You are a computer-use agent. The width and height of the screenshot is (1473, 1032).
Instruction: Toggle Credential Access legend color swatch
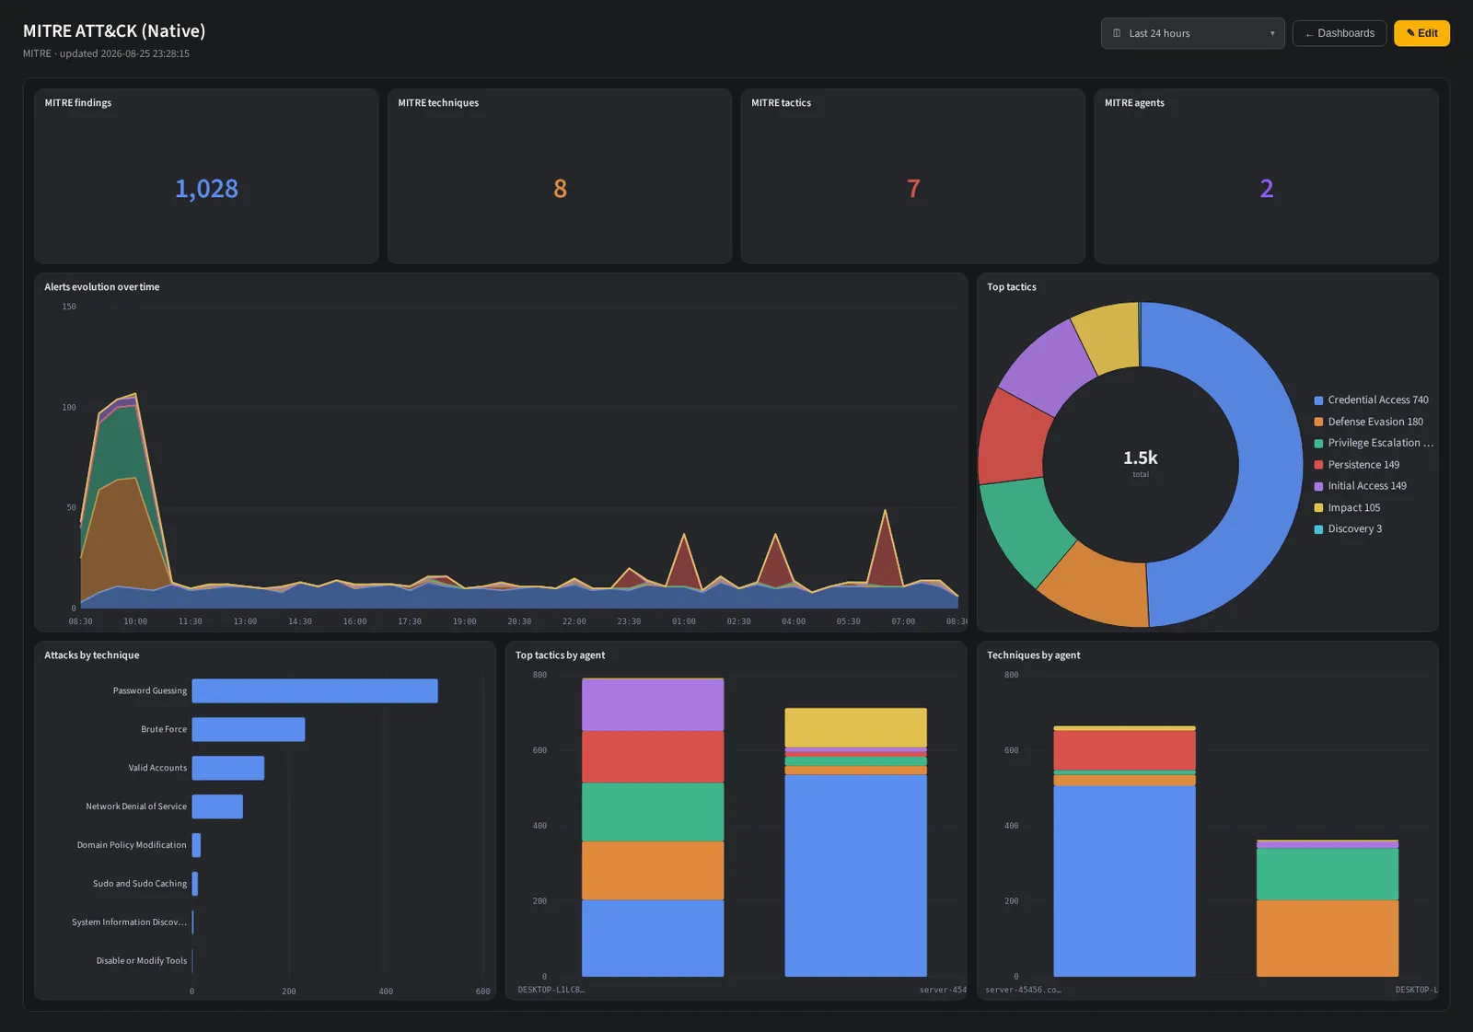(x=1318, y=400)
